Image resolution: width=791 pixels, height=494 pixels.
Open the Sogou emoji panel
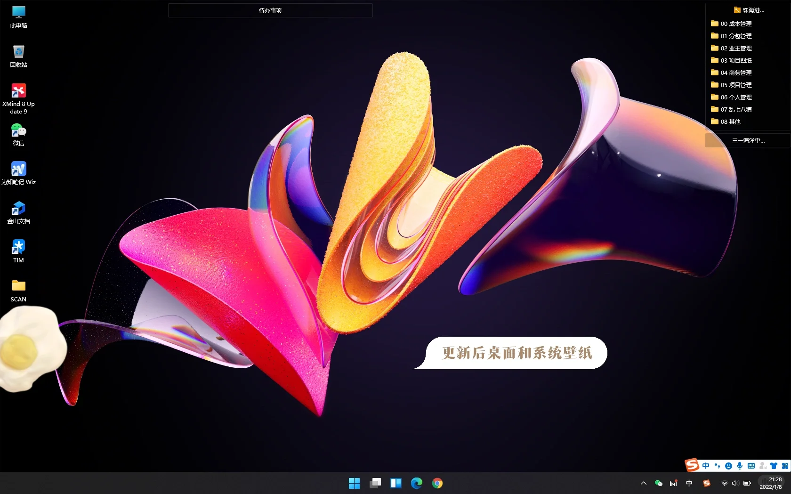(x=728, y=466)
